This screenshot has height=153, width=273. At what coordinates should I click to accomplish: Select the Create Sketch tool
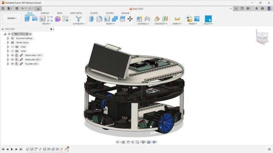click(65, 19)
